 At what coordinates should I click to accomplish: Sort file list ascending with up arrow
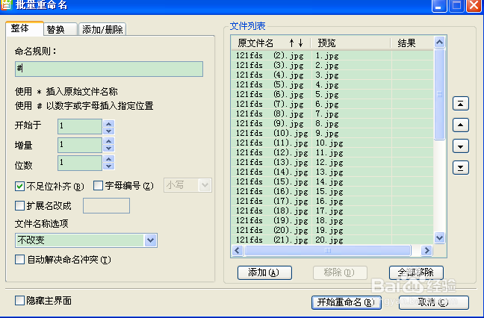click(292, 43)
